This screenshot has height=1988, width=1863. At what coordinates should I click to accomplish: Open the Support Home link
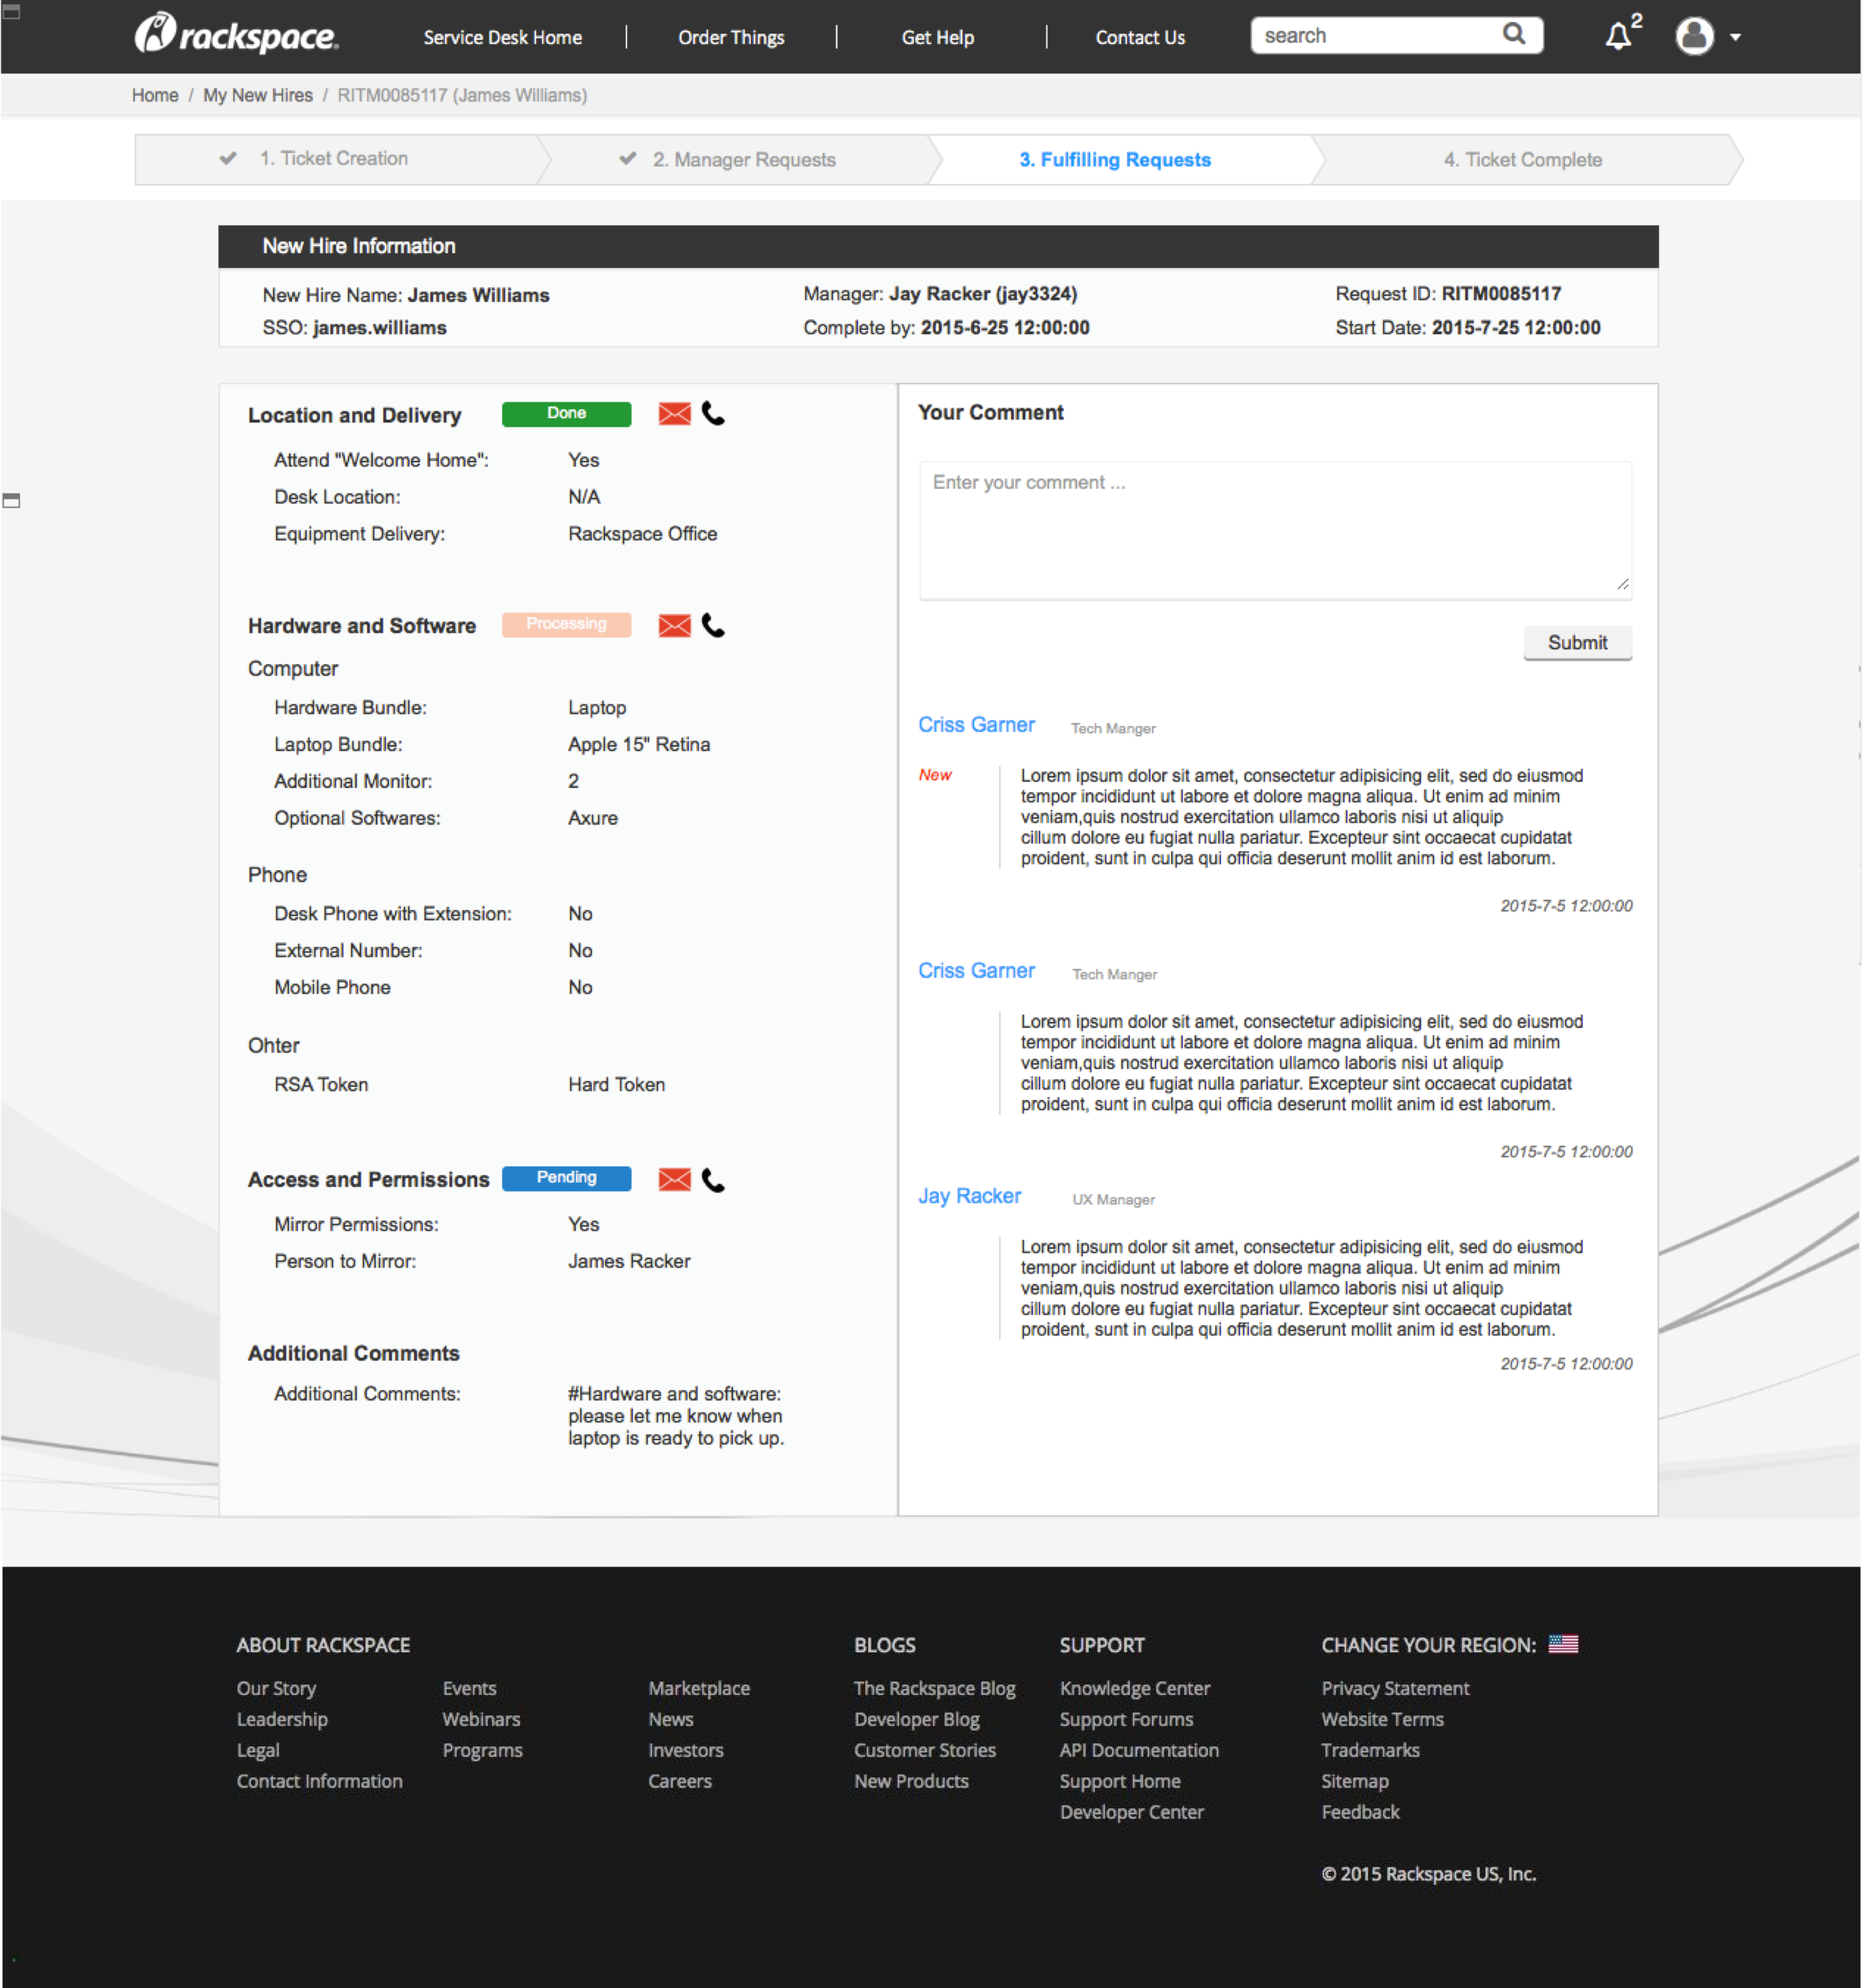1121,1782
